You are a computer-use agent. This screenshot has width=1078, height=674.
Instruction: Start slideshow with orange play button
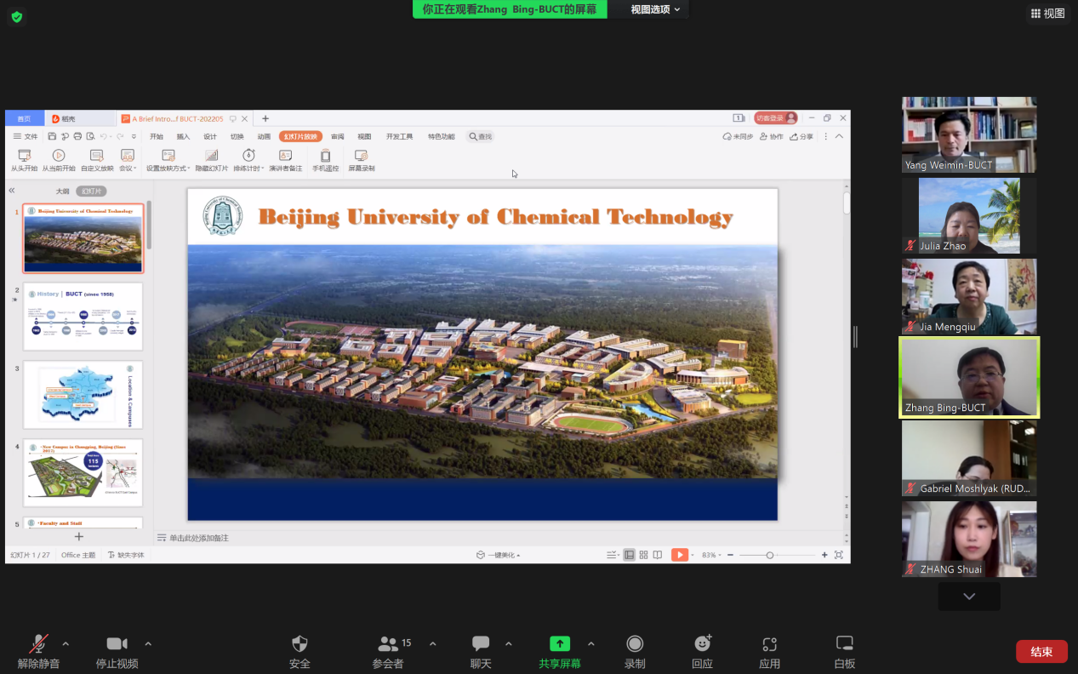pos(680,555)
